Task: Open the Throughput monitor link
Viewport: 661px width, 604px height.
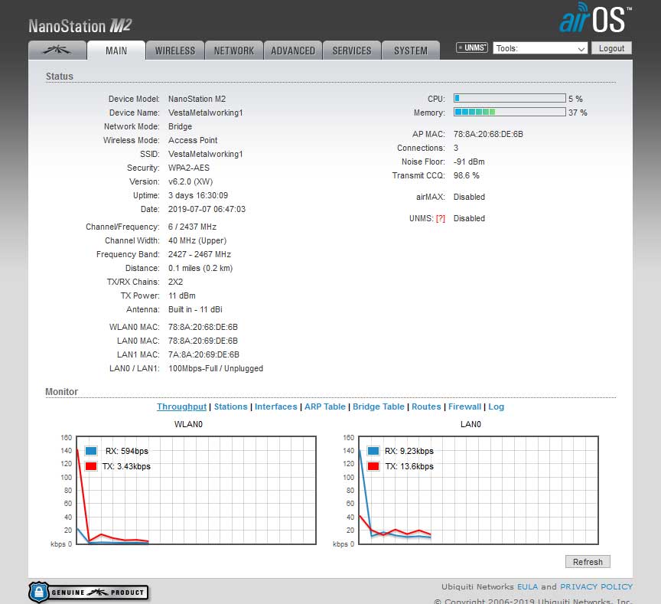Action: tap(181, 406)
